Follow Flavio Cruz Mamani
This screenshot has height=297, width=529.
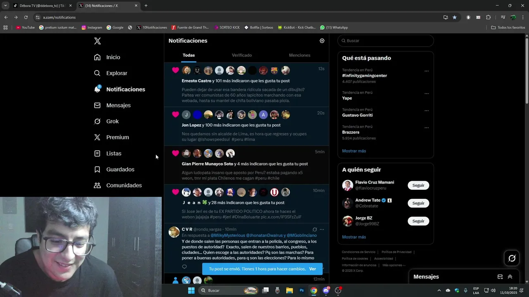pos(418,185)
